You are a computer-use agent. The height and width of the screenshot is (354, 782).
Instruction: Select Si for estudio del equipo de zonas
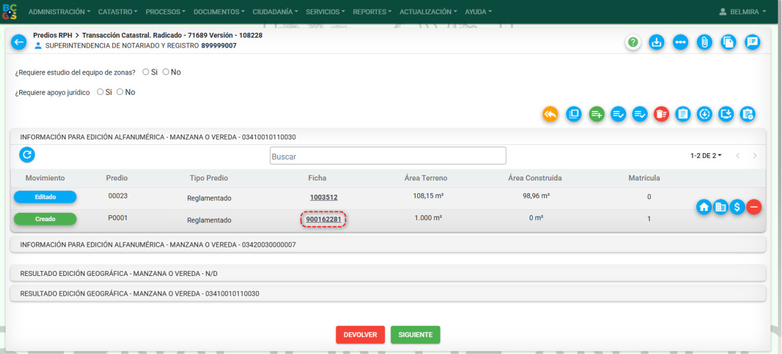pyautogui.click(x=145, y=72)
